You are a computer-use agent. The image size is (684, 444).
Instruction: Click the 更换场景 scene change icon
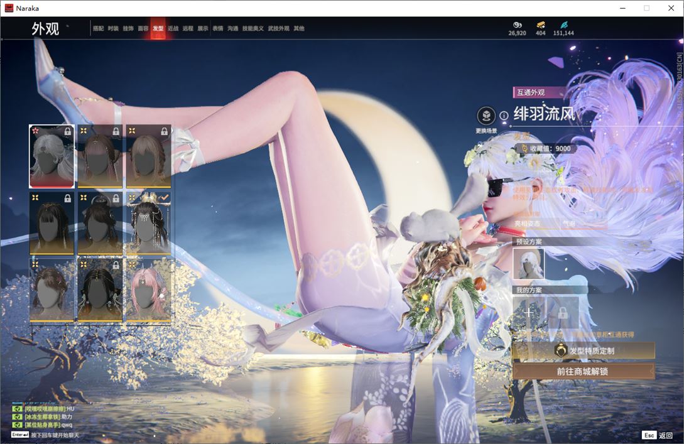tap(486, 116)
